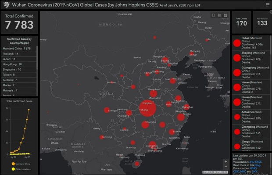272x175 pixels.
Task: Click the Other Locations legend entry
Action: click(21, 169)
